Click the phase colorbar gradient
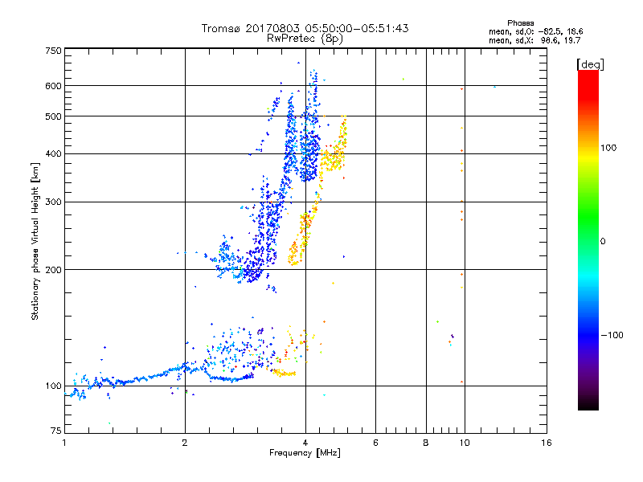This screenshot has height=482, width=643. click(588, 240)
